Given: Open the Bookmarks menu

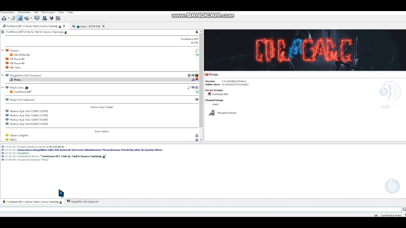Looking at the screenshot, I should coord(24,12).
